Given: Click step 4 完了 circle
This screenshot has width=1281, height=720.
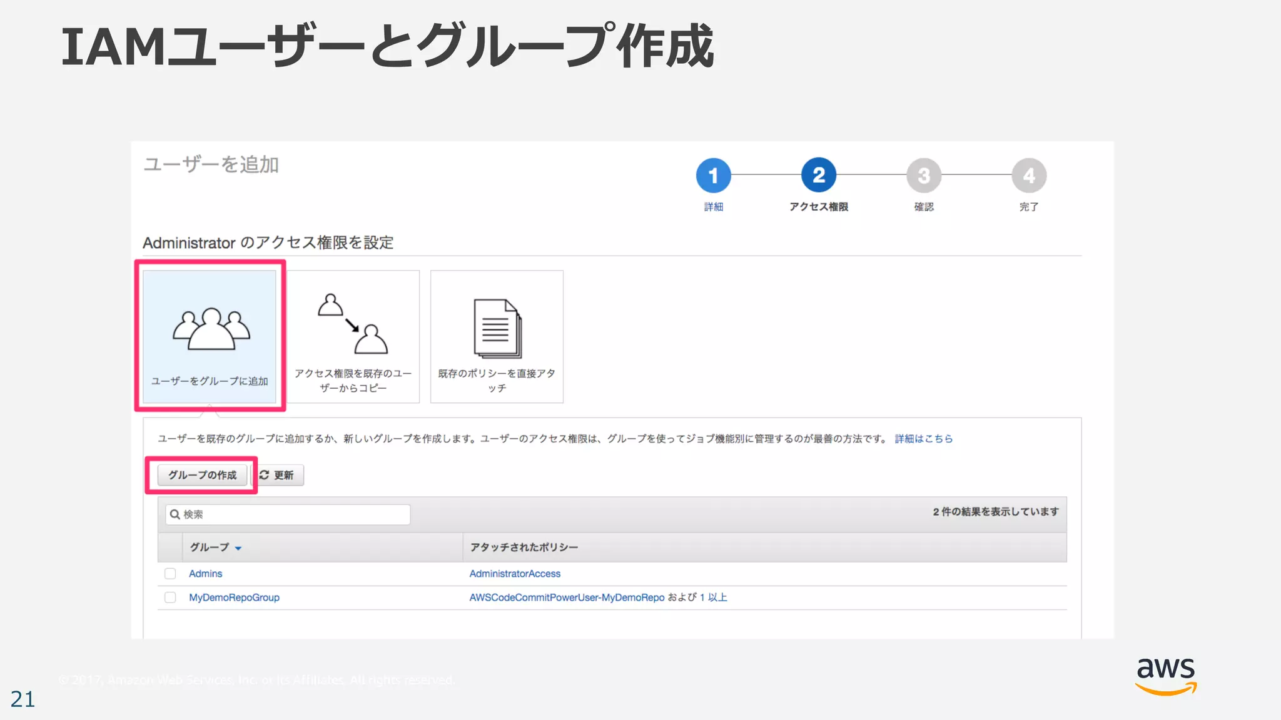Looking at the screenshot, I should (x=1028, y=176).
